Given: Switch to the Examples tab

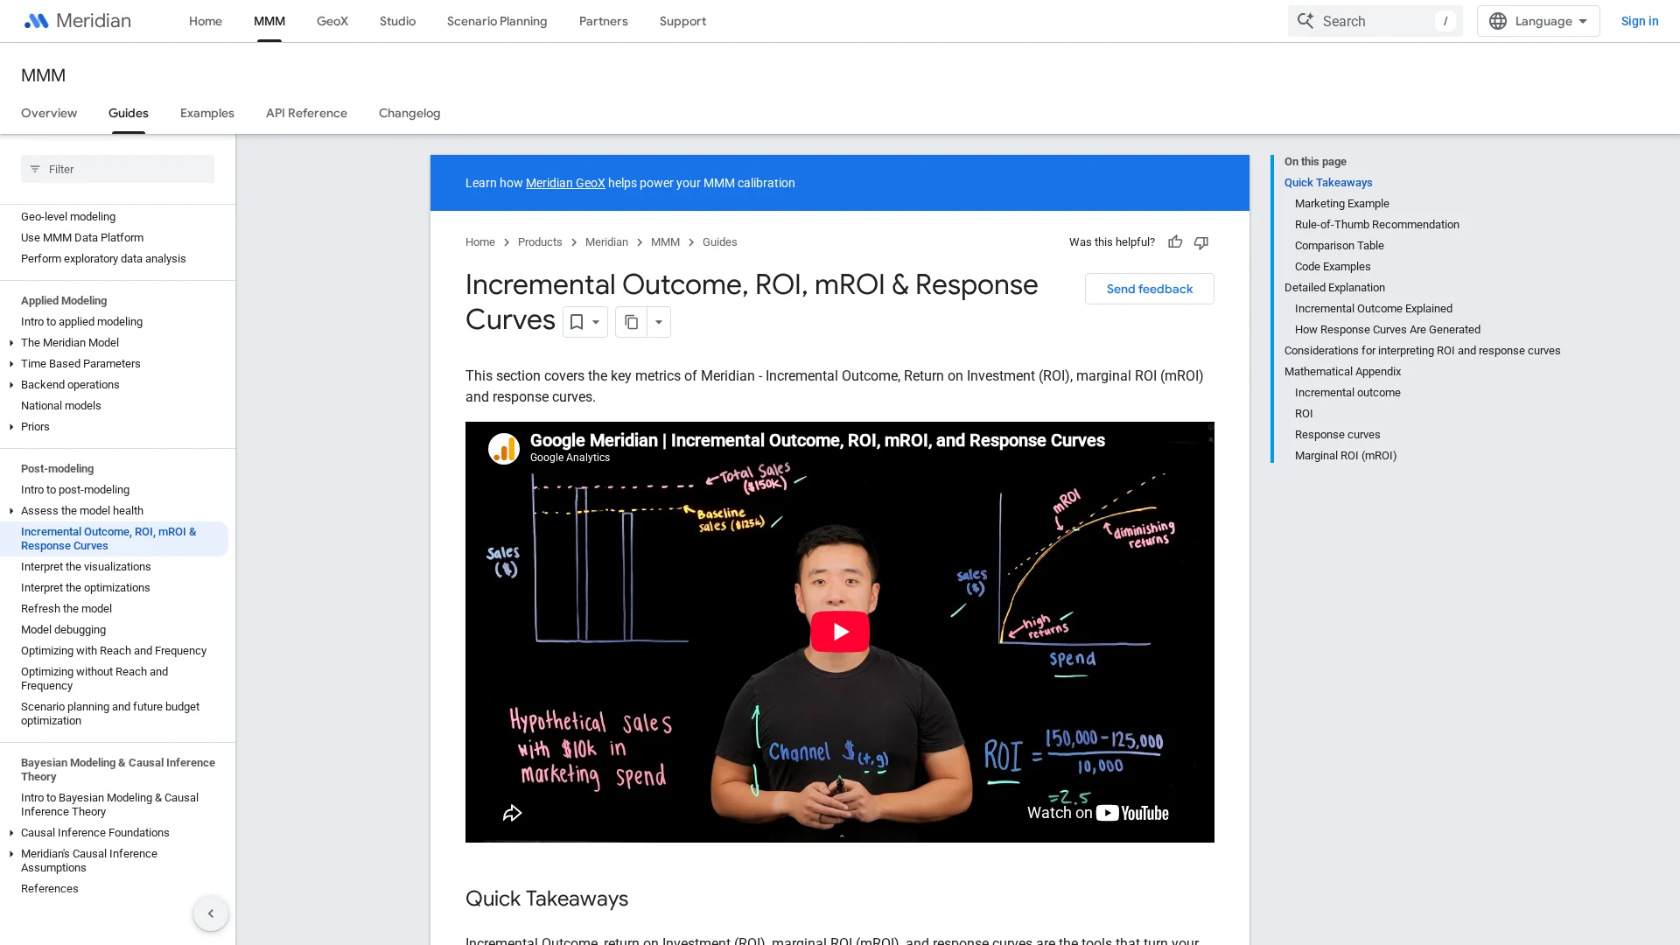Looking at the screenshot, I should tap(207, 113).
